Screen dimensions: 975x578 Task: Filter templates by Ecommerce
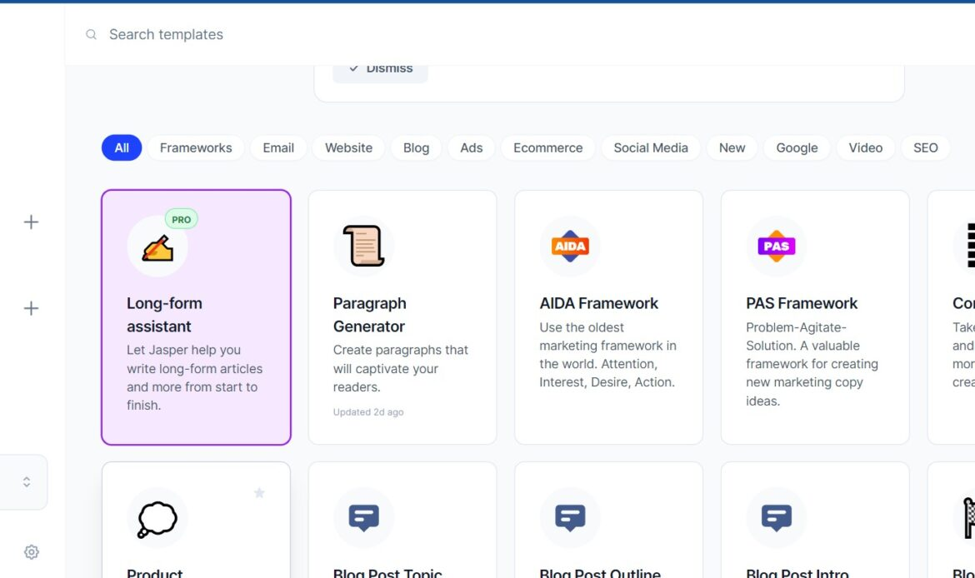click(547, 148)
